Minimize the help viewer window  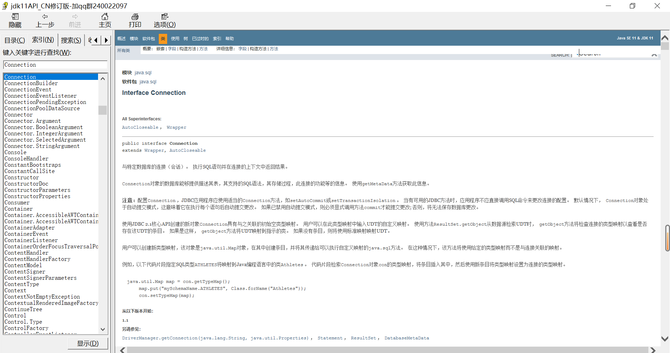pos(608,6)
